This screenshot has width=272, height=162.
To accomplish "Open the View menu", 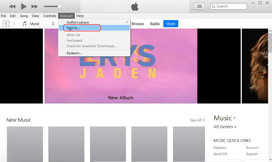I will tap(35, 16).
